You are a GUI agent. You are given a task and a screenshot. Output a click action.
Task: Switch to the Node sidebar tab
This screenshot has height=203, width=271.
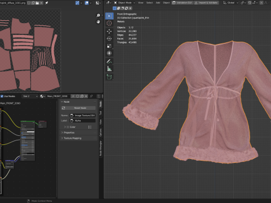click(x=100, y=104)
